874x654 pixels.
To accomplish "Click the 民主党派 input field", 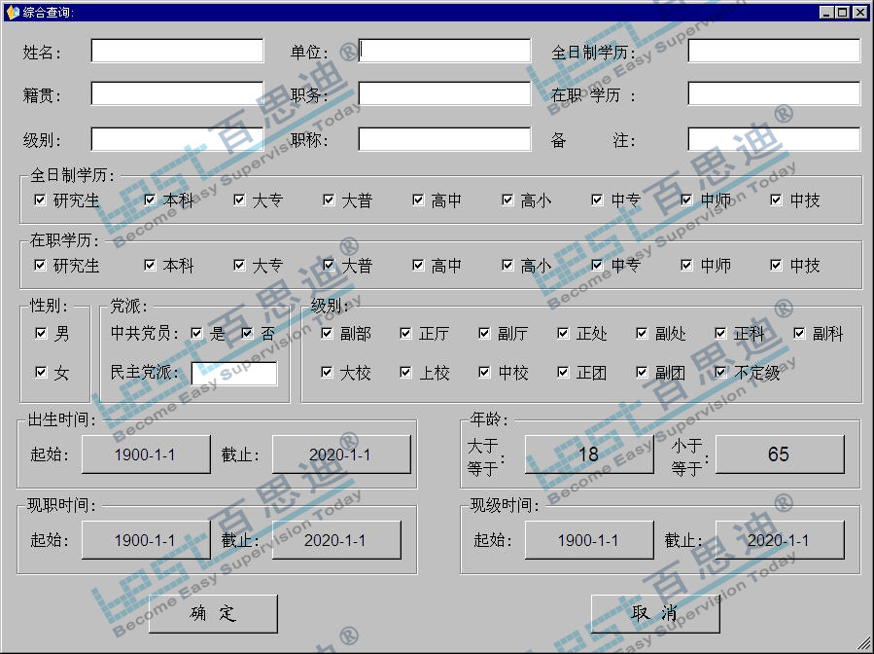I will click(x=234, y=374).
